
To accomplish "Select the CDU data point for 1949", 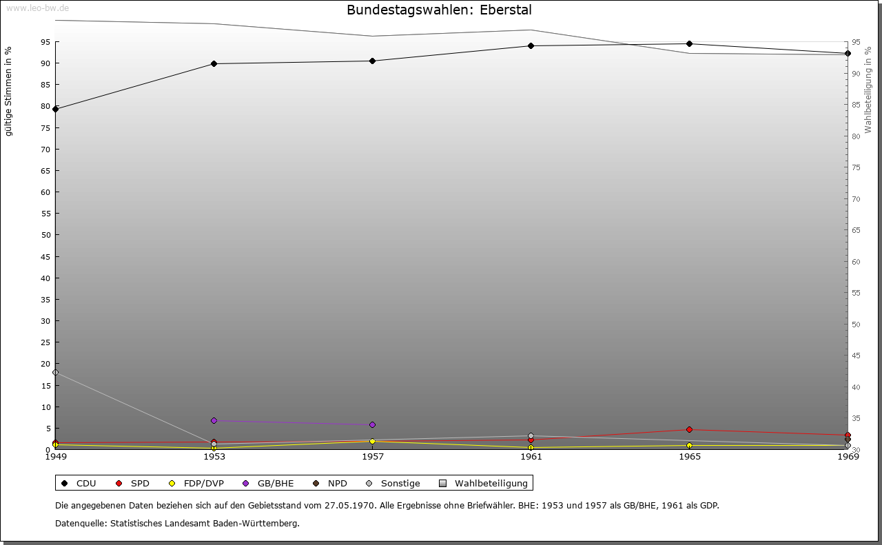I will (x=55, y=109).
